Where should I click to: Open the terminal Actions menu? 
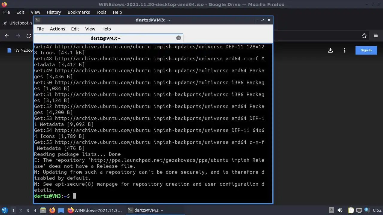pyautogui.click(x=57, y=29)
